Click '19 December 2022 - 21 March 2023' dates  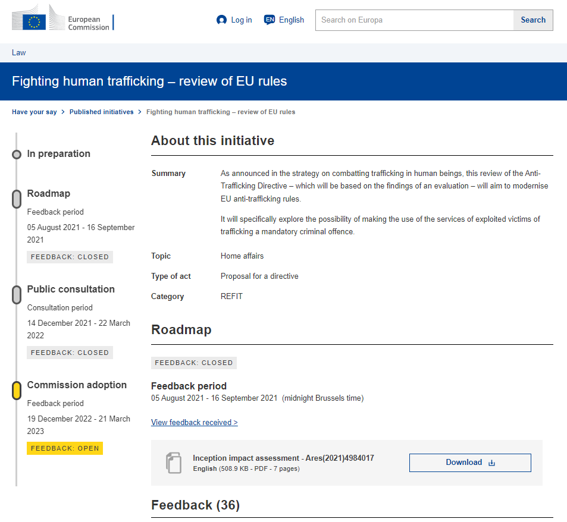tap(79, 425)
